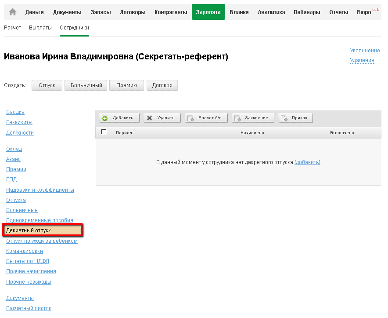Click the Удалить toolbar button text

pos(165,118)
